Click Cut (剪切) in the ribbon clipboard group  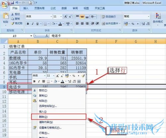[16, 14]
